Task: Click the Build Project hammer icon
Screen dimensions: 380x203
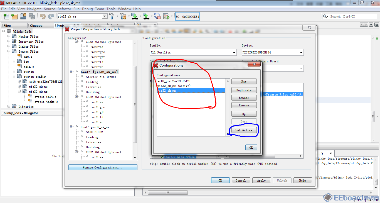Action: click(112, 16)
